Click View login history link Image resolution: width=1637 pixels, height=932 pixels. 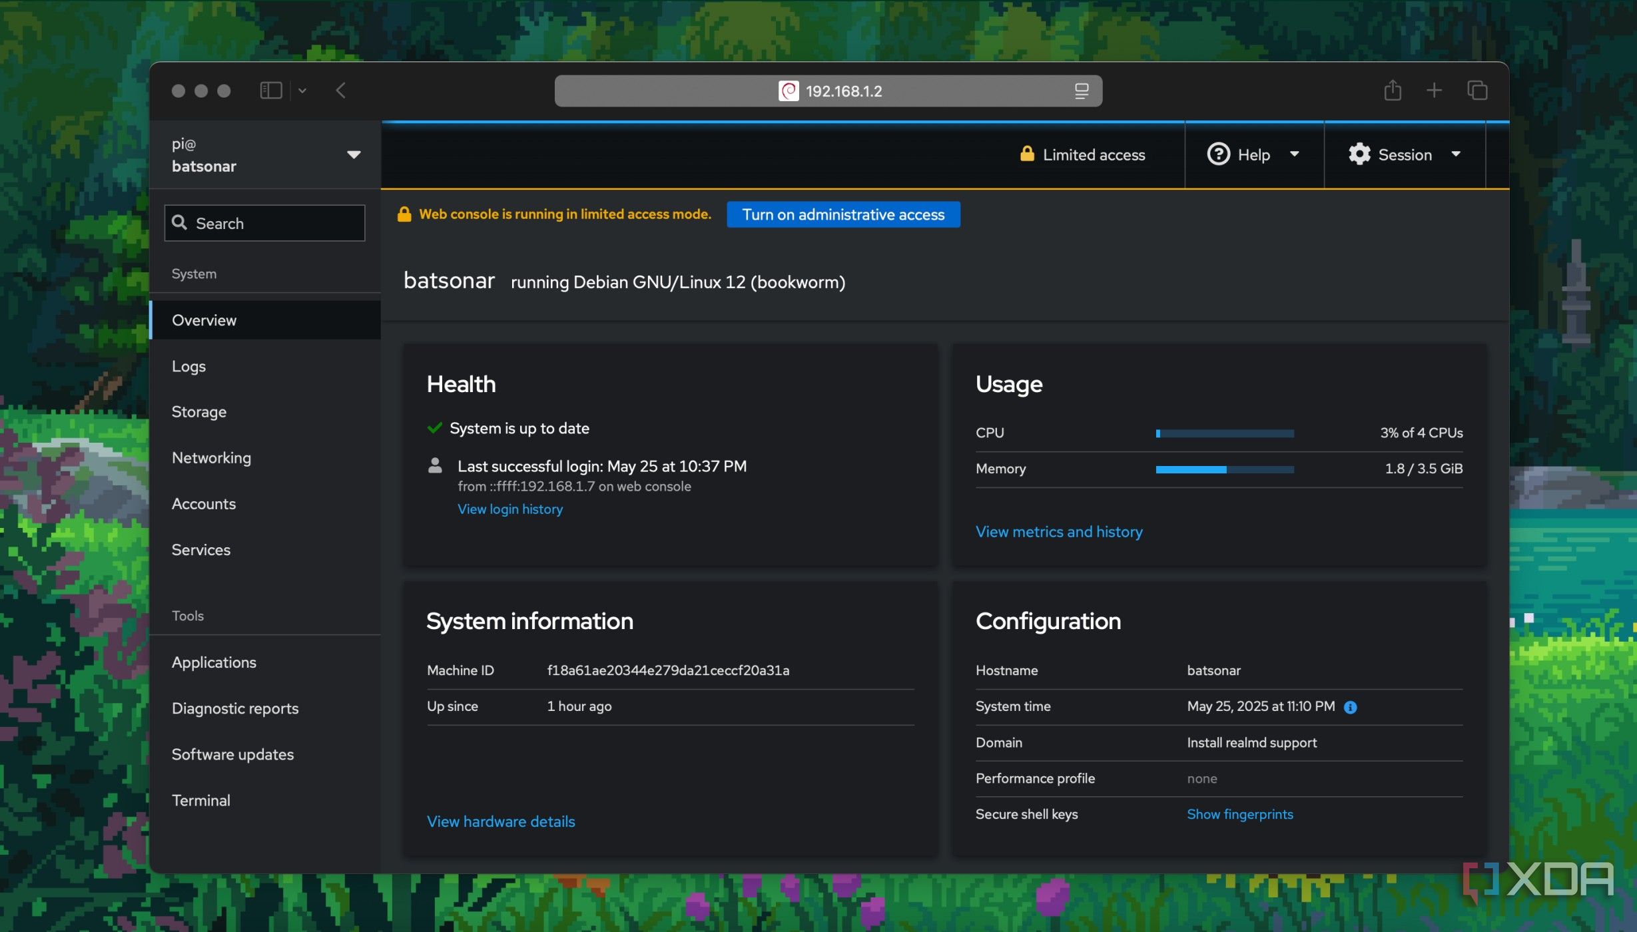pos(510,509)
